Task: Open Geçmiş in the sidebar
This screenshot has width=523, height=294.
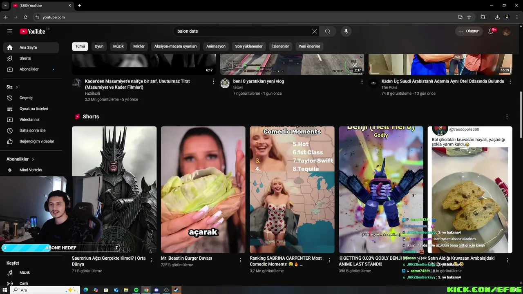Action: 31,98
